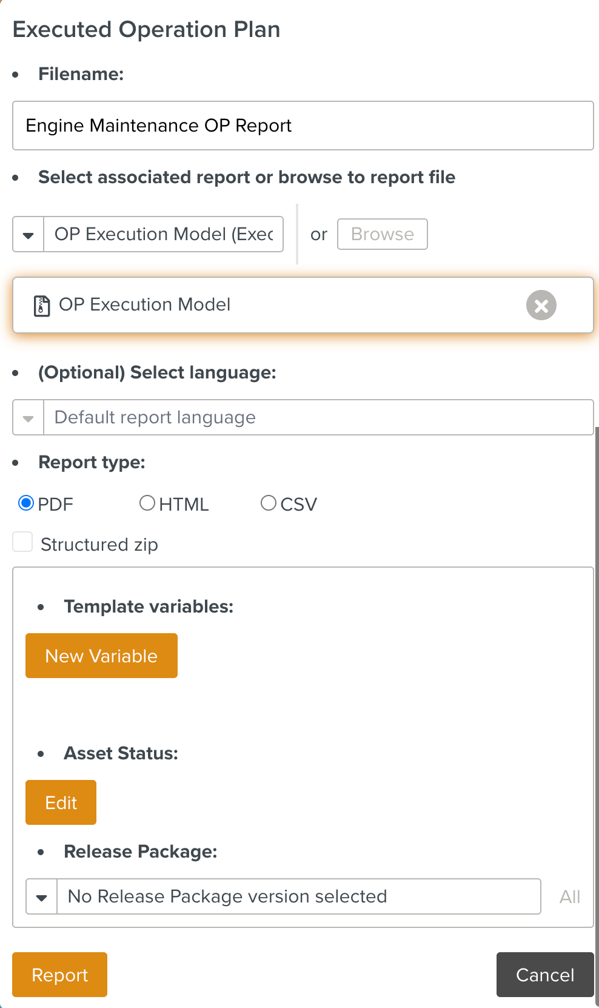This screenshot has width=599, height=1008.
Task: Pick the CSV report type
Action: click(x=269, y=503)
